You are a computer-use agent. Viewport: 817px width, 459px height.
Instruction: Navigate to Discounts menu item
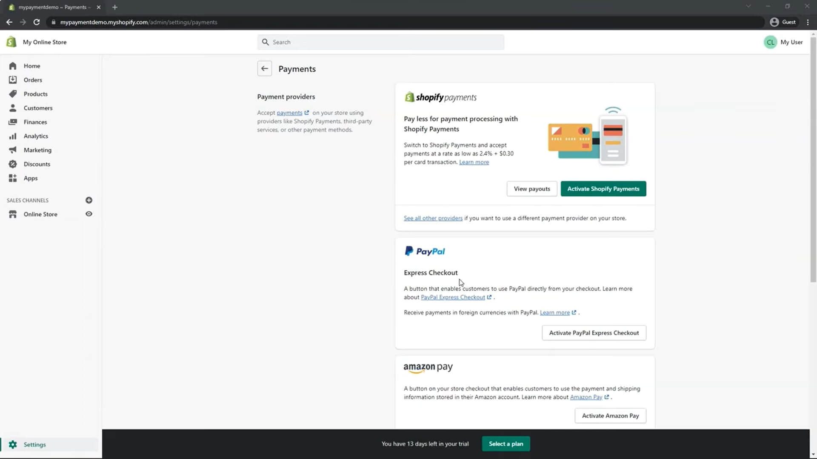click(x=37, y=164)
